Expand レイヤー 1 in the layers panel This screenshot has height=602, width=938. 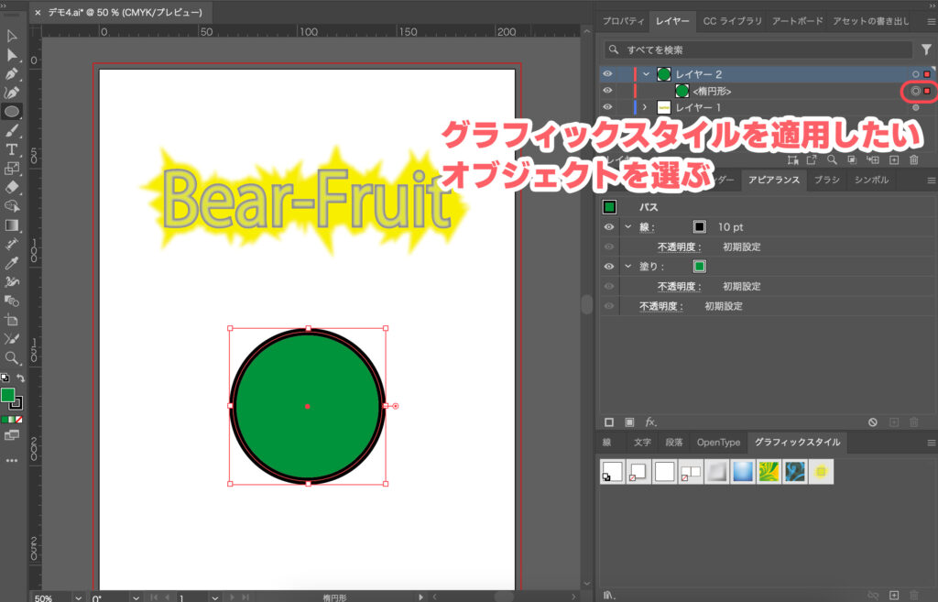click(645, 108)
